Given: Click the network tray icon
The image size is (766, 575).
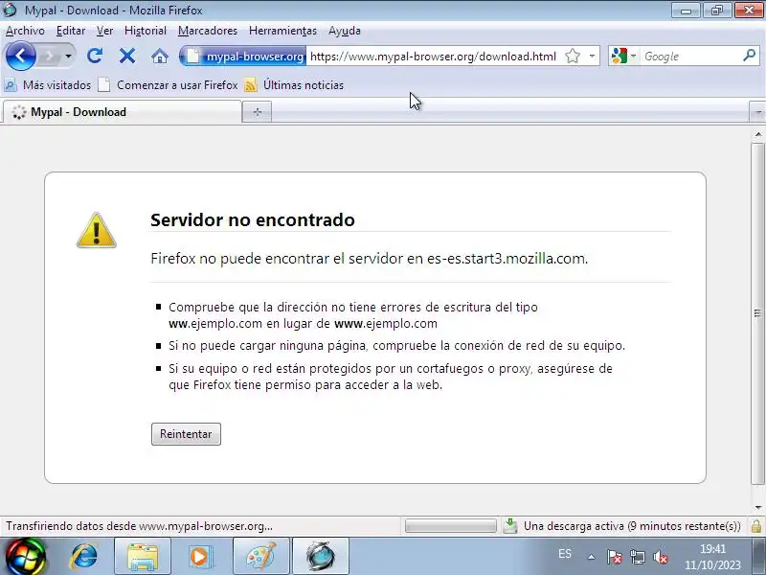Looking at the screenshot, I should coord(638,557).
